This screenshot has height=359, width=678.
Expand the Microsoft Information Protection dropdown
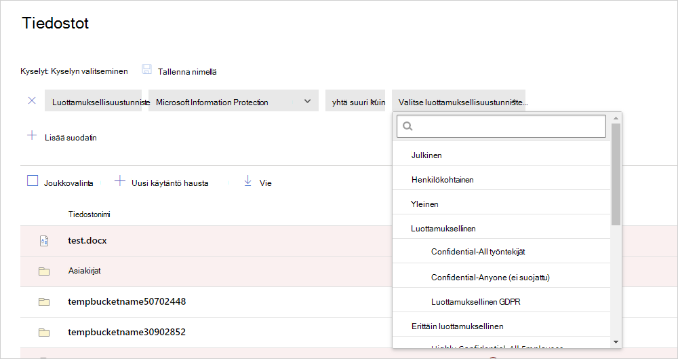(233, 100)
